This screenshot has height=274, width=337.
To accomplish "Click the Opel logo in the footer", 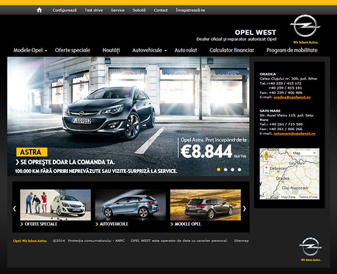I will pyautogui.click(x=311, y=246).
